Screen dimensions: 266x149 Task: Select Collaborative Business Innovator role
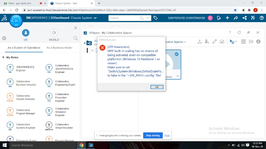coord(22,83)
